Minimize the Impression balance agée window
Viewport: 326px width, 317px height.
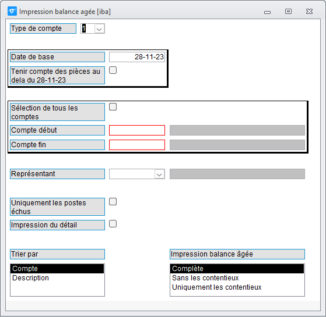pos(267,12)
